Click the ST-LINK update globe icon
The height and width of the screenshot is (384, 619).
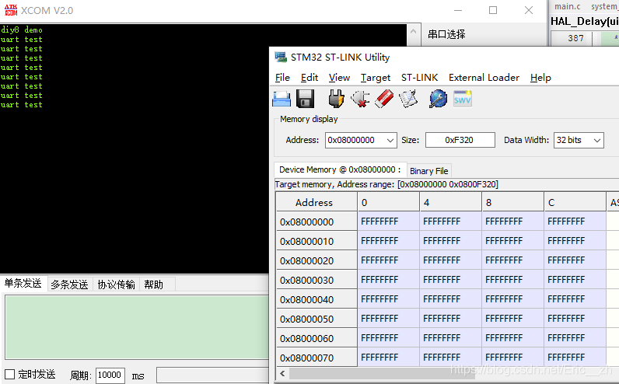[438, 99]
